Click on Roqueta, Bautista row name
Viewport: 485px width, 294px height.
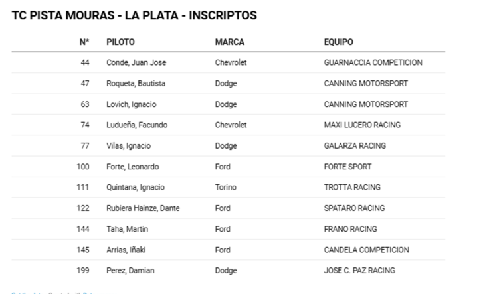coord(136,84)
